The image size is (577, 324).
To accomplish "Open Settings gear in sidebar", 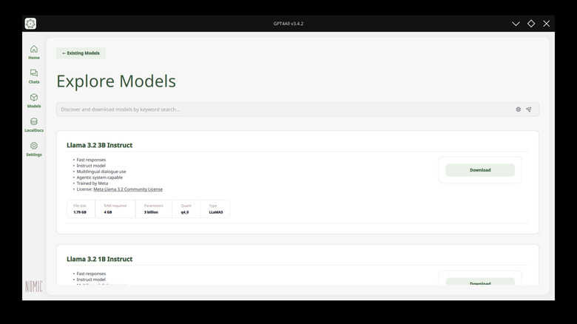I will pyautogui.click(x=34, y=149).
